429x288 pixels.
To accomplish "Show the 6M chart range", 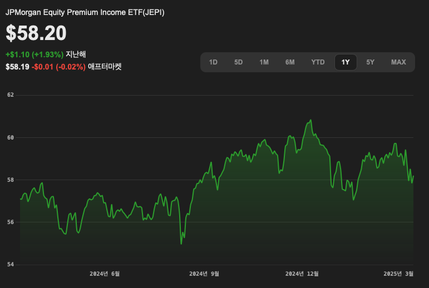I will click(x=290, y=62).
